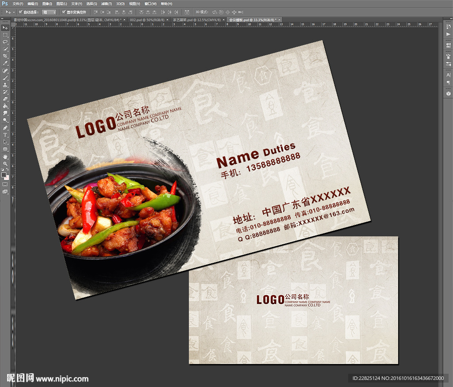Select the Horizontal Type tool
453x387 pixels.
[x=5, y=135]
